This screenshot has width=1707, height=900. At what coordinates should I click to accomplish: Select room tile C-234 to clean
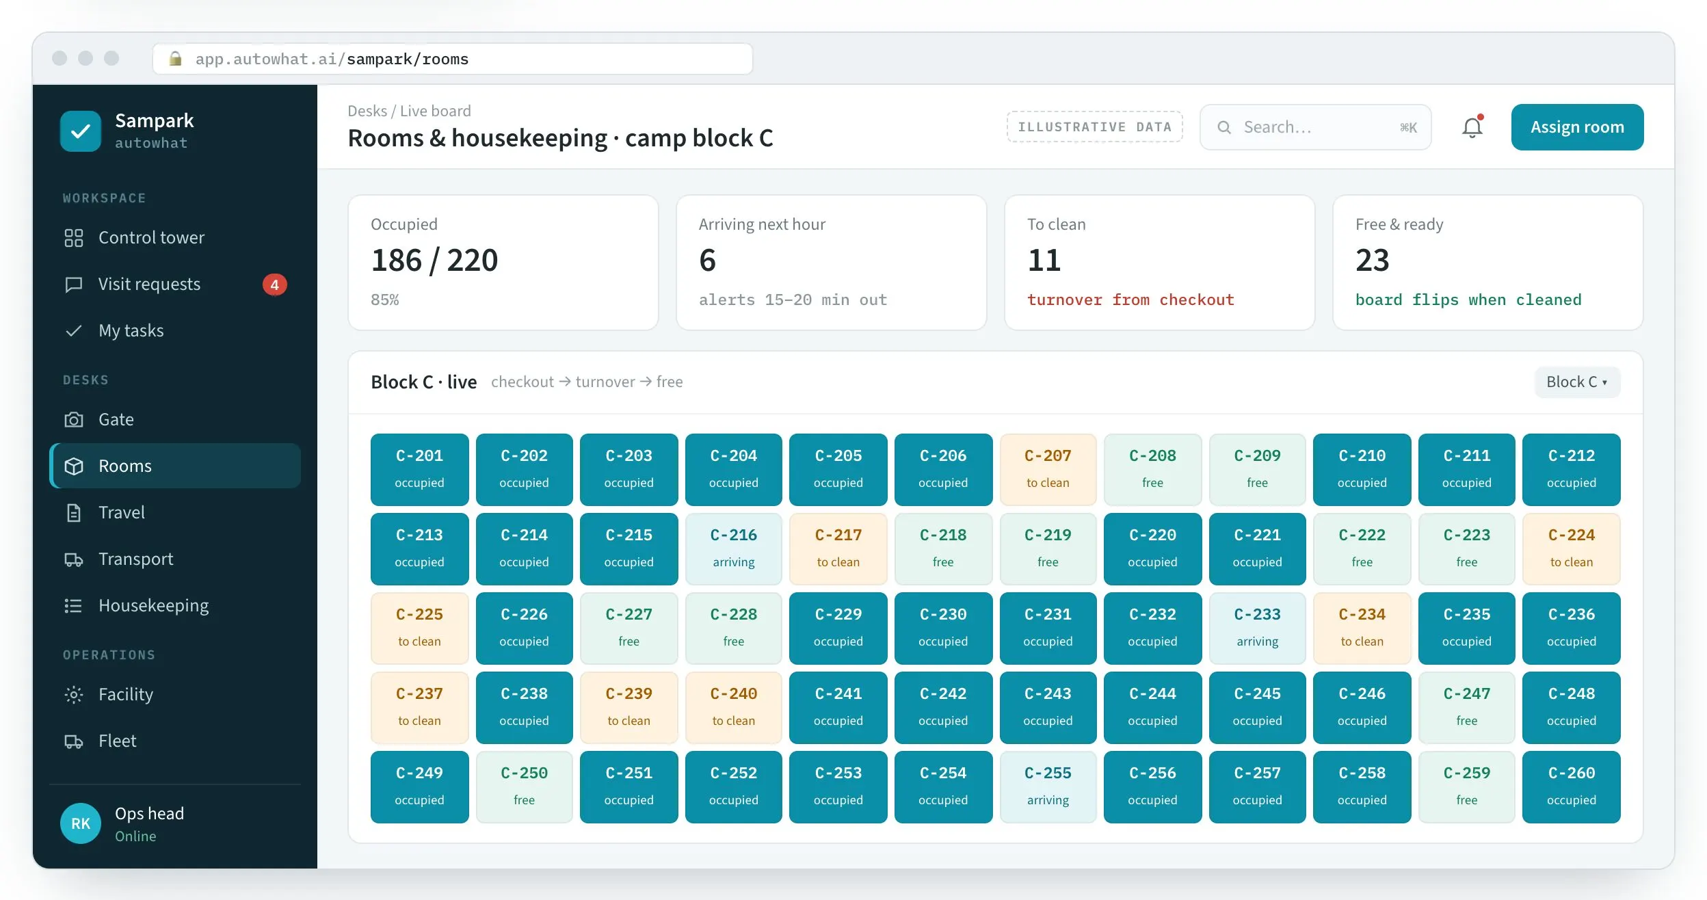[1362, 628]
